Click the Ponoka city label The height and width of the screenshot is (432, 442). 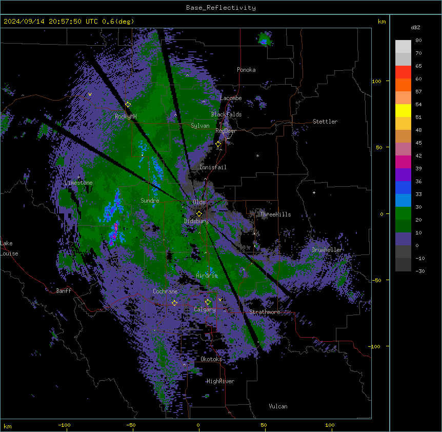[x=246, y=70]
